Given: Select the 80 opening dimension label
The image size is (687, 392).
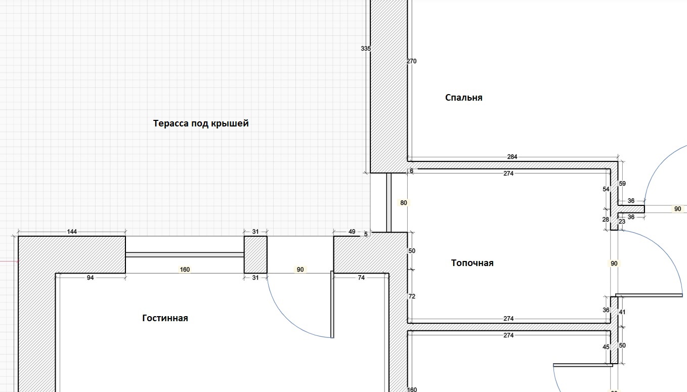Looking at the screenshot, I should coord(403,203).
